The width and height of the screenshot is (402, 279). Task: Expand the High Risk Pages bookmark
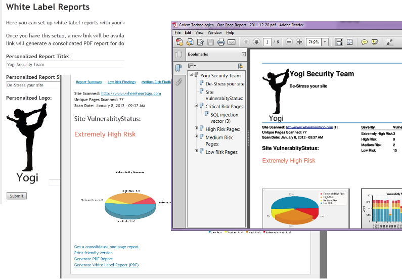point(196,128)
